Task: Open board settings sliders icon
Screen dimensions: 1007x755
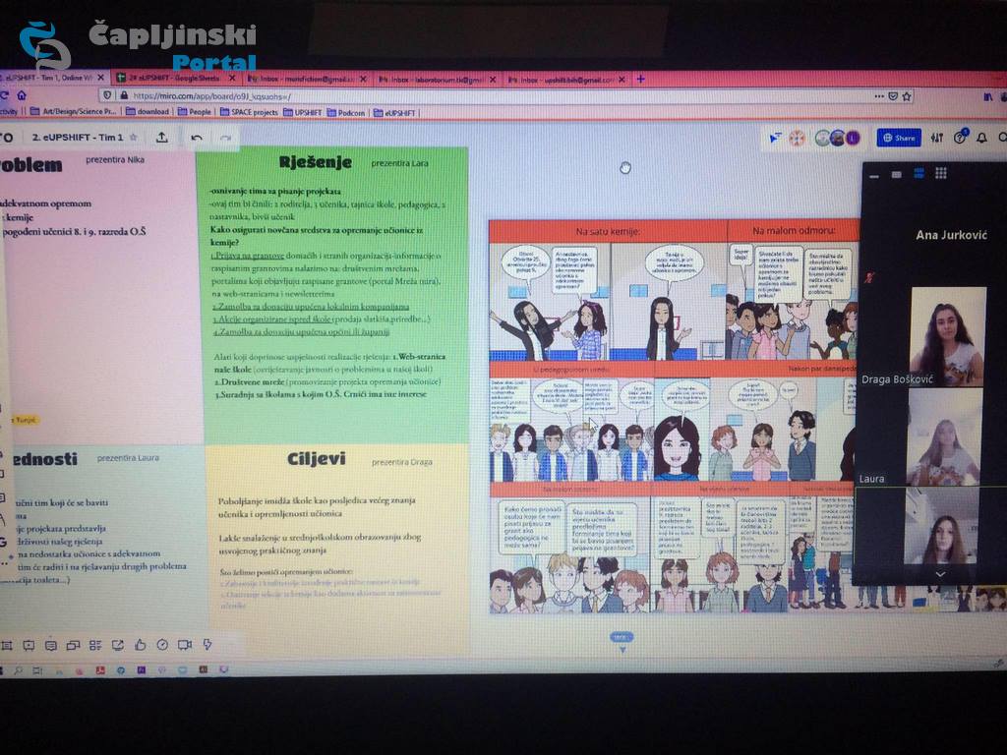Action: (936, 138)
